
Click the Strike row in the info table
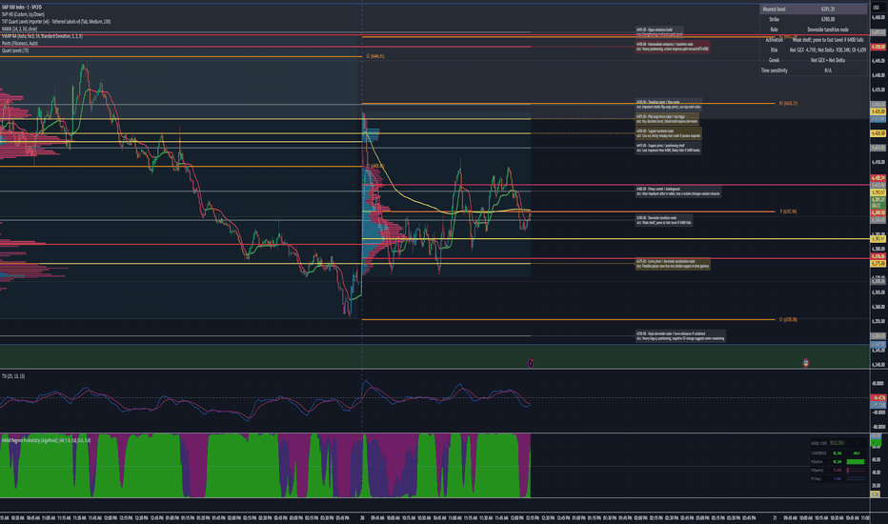tap(814, 19)
